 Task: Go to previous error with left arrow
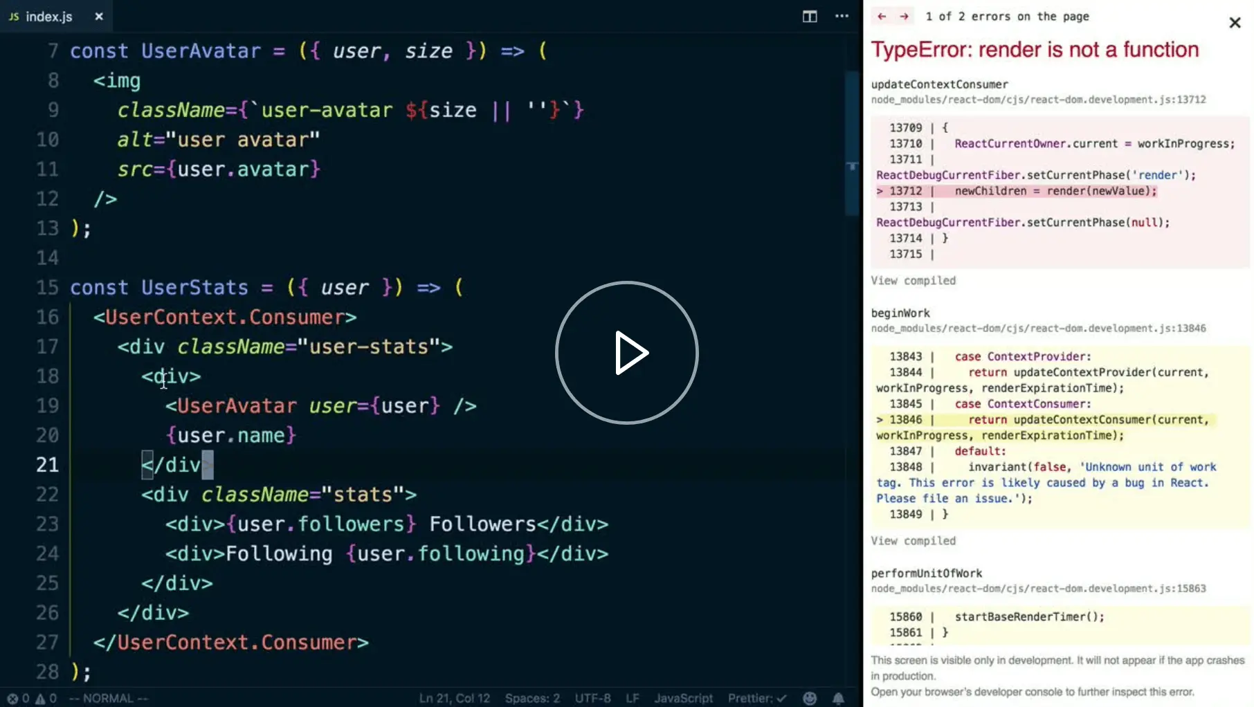[x=880, y=16]
